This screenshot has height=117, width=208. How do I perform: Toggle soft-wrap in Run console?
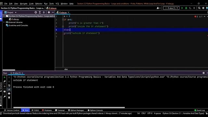tap(9, 85)
